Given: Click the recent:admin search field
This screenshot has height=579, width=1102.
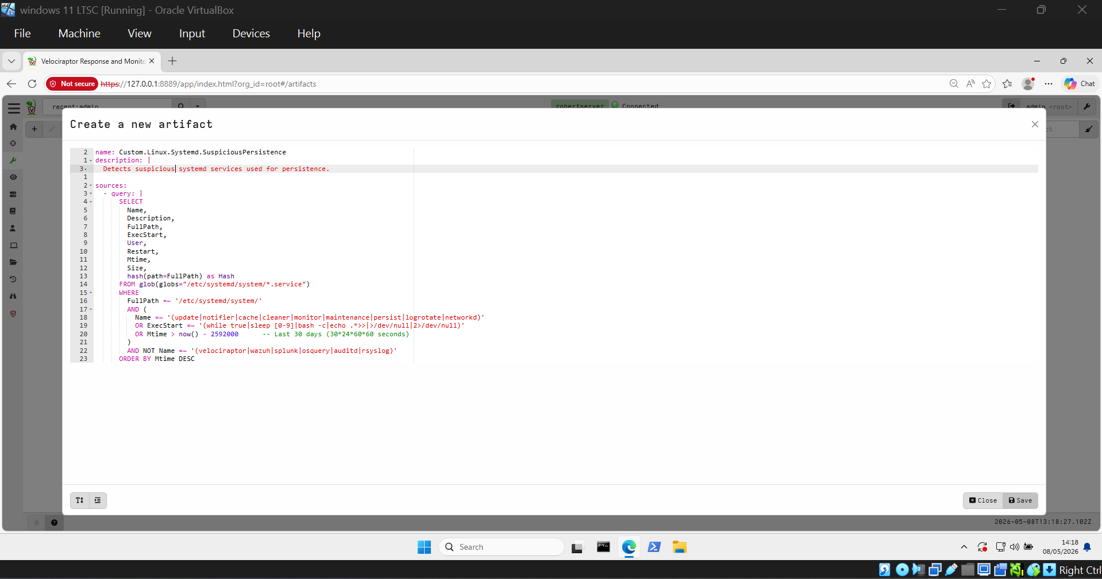Looking at the screenshot, I should [108, 106].
